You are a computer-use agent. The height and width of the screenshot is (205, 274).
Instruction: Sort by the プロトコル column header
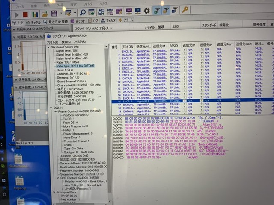[x=128, y=47]
